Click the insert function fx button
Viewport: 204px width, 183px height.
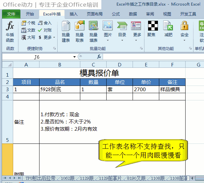click(99, 57)
